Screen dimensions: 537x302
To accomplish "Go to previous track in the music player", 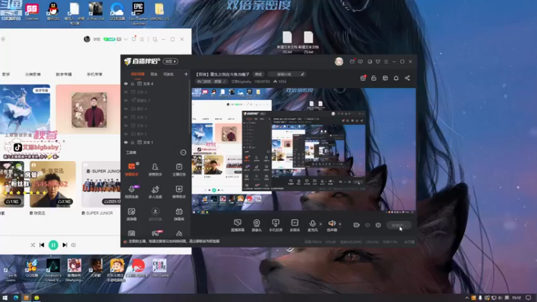I will [x=42, y=245].
